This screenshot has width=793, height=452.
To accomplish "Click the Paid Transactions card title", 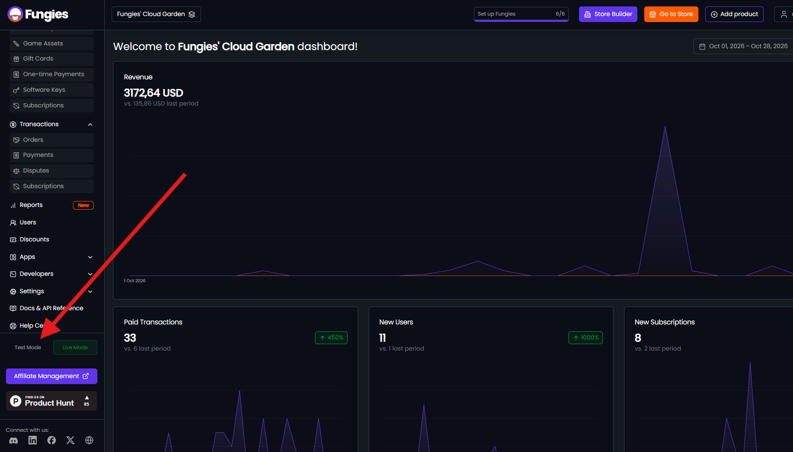I will [153, 322].
